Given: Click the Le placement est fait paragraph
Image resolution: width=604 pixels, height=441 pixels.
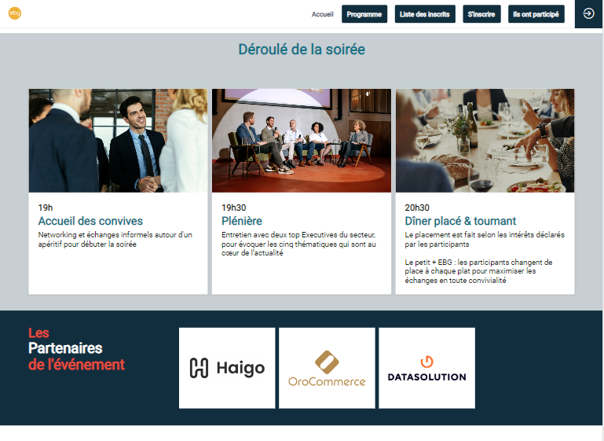Looking at the screenshot, I should [485, 240].
